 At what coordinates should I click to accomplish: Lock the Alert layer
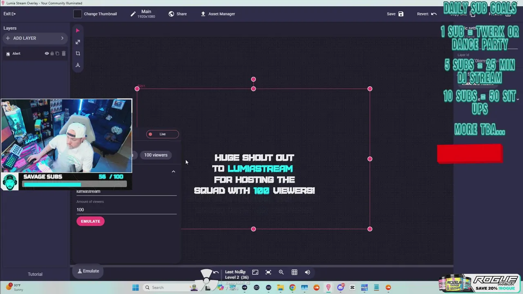click(52, 53)
